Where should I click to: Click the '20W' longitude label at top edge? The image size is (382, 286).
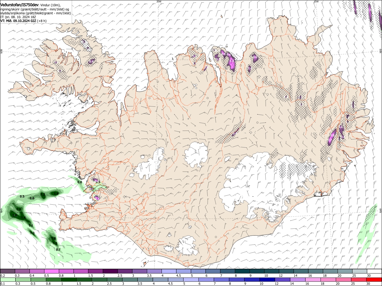[159, 1]
